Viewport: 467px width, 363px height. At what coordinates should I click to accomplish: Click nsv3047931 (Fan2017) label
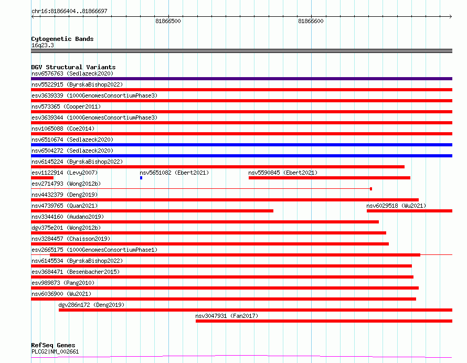click(x=227, y=316)
